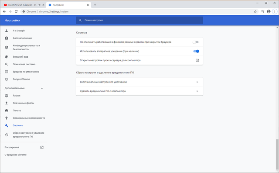Viewport: 279px width, 173px height.
Task: Click the download icon beside Скачанные файлы
Action: tap(7, 103)
